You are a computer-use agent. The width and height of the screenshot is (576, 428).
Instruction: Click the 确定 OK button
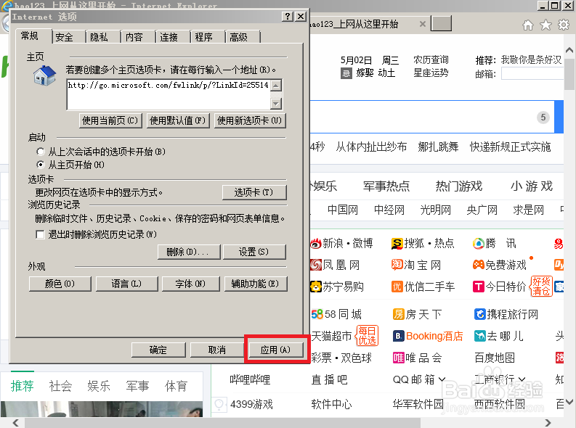[158, 350]
